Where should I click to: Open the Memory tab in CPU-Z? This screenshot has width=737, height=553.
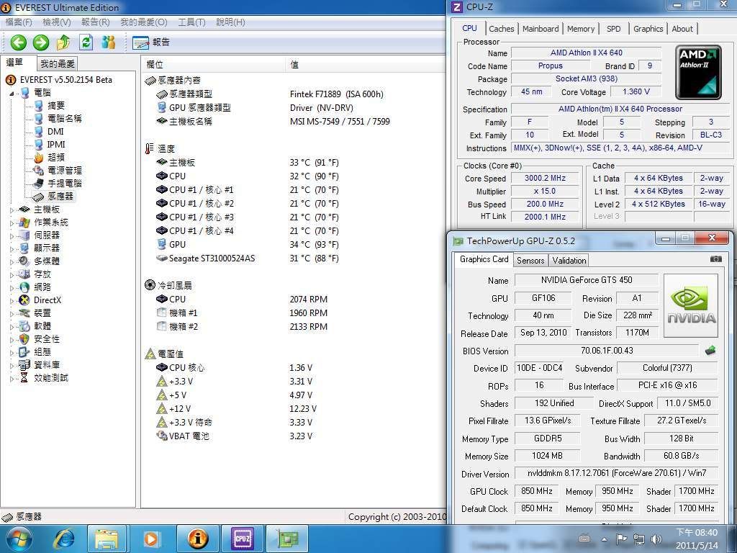click(581, 29)
